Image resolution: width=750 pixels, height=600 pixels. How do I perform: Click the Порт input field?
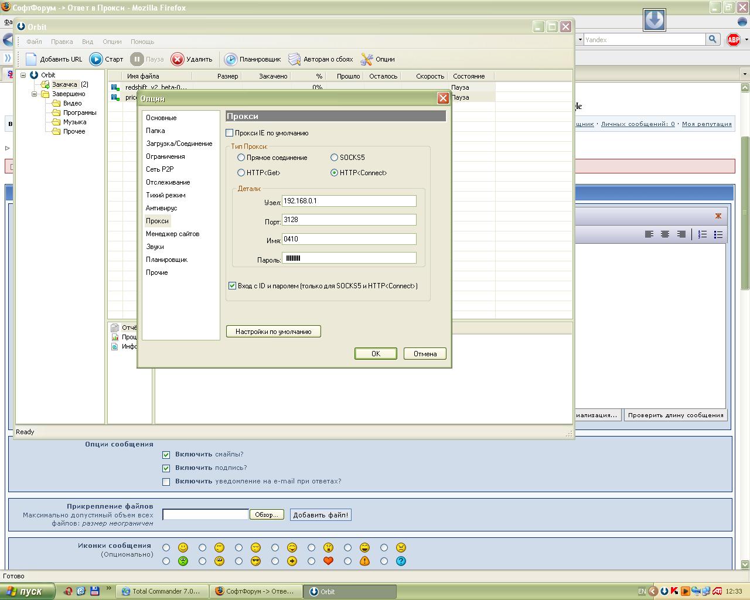click(x=349, y=220)
